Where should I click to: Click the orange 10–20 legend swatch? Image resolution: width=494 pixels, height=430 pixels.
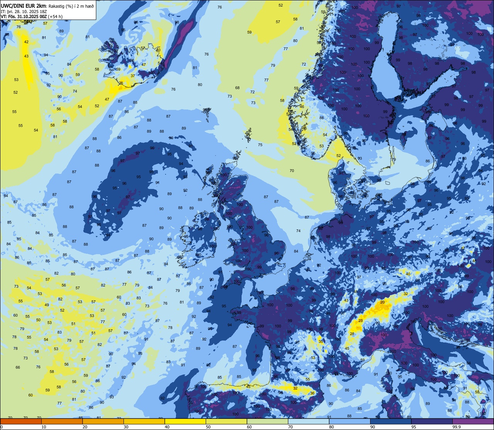click(x=62, y=421)
